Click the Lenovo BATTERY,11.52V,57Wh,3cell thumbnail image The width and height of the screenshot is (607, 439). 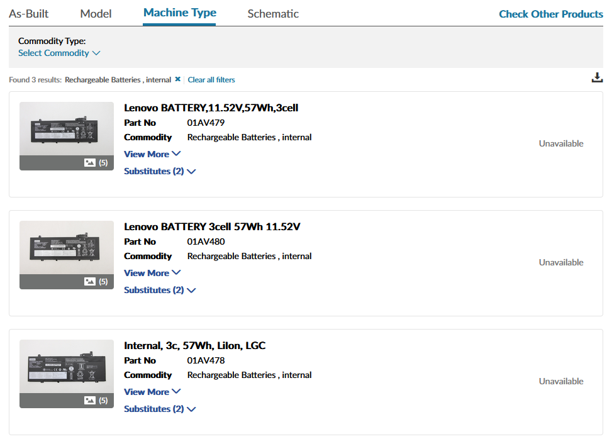tap(67, 129)
